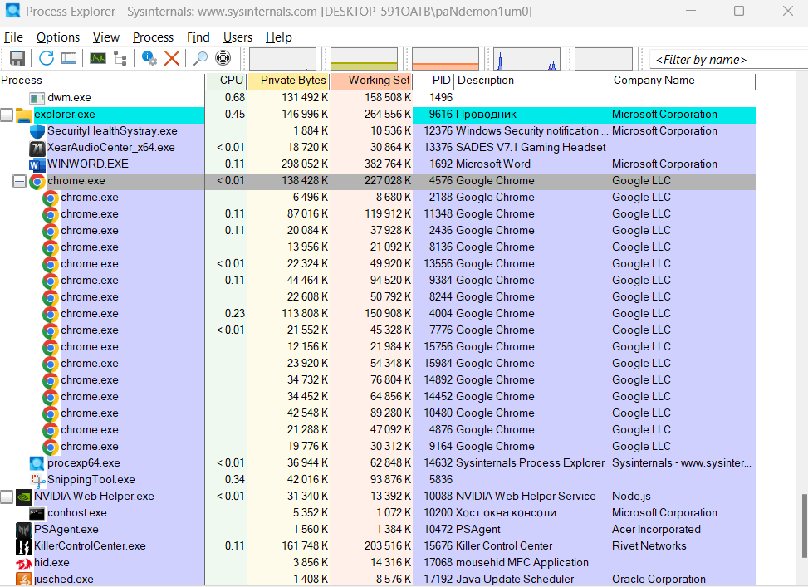Select the Find Window's Process target icon

223,58
